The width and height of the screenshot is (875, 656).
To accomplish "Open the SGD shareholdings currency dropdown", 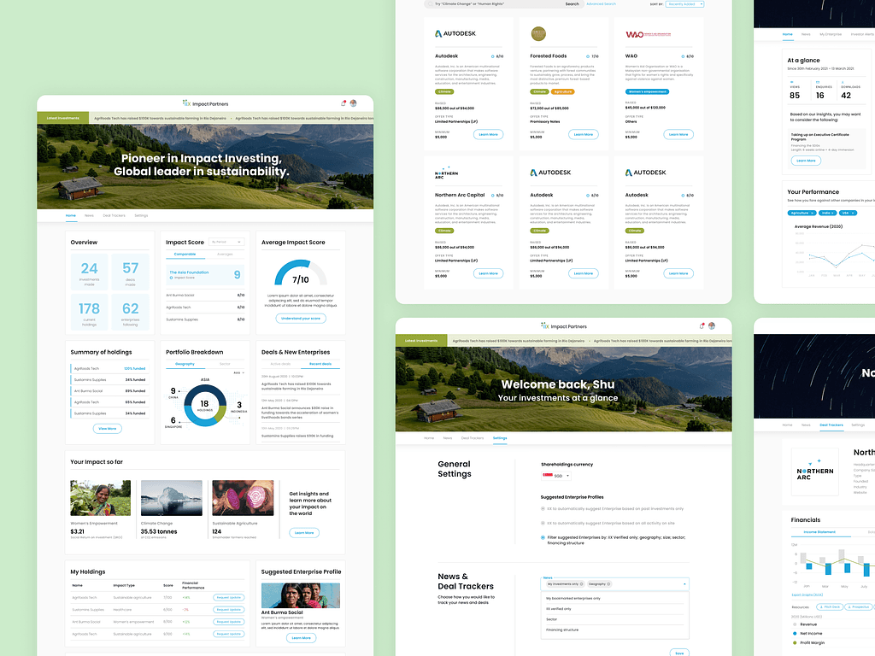I will tap(556, 476).
